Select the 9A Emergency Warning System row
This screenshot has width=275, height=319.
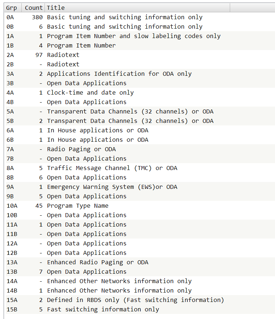[112, 187]
